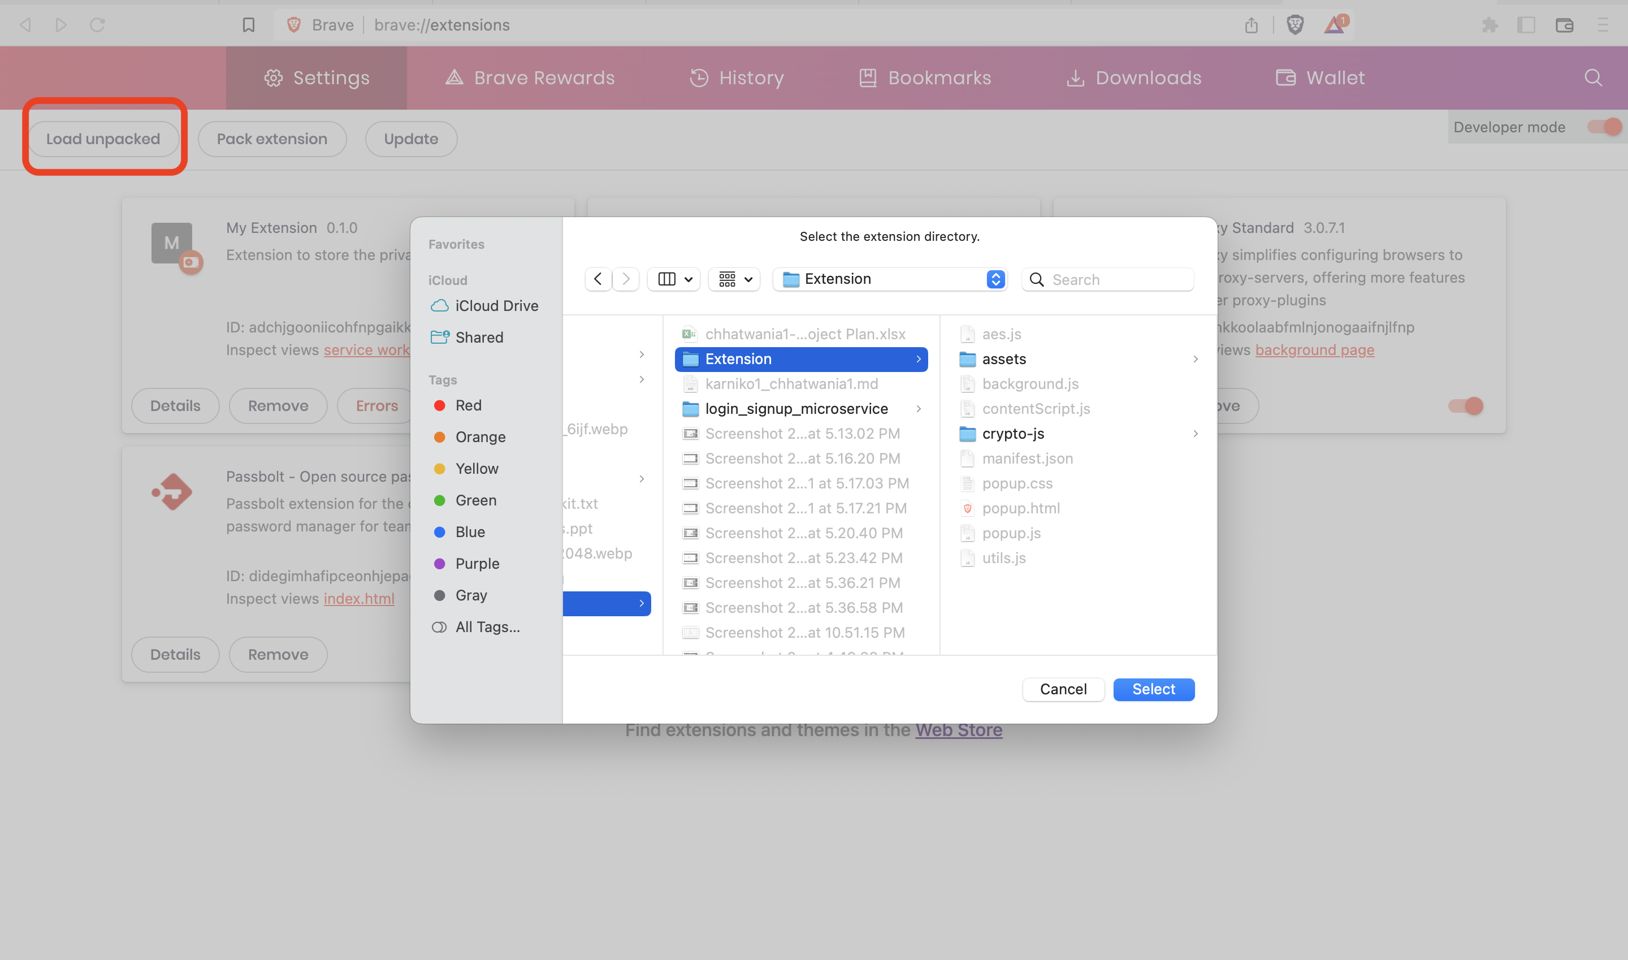This screenshot has height=960, width=1628.
Task: Toggle the sidebar panel icon
Action: (1526, 24)
